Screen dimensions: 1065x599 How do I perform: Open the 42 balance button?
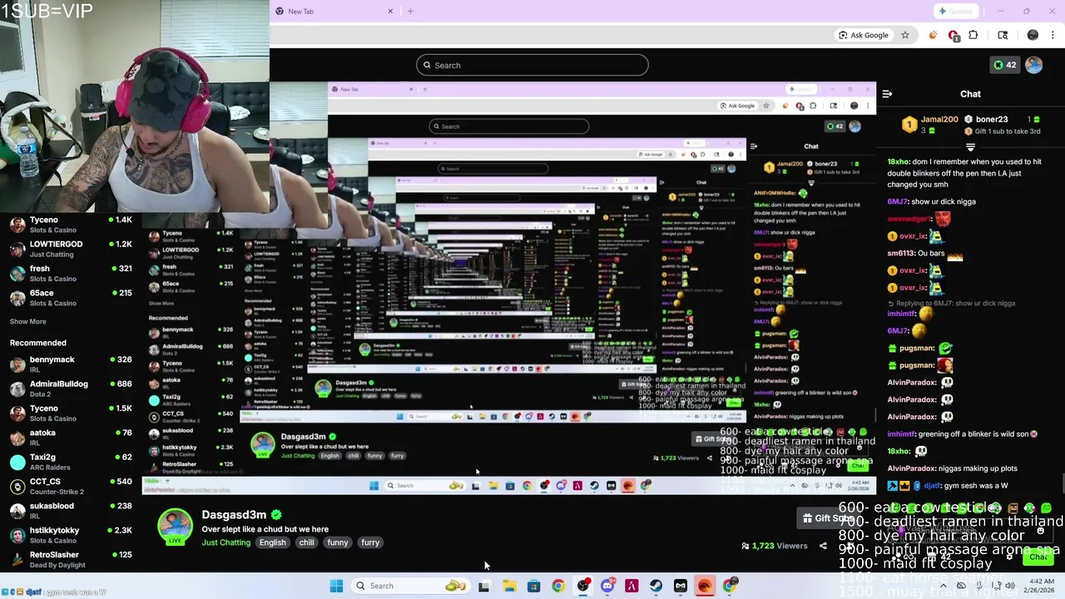(x=1004, y=65)
